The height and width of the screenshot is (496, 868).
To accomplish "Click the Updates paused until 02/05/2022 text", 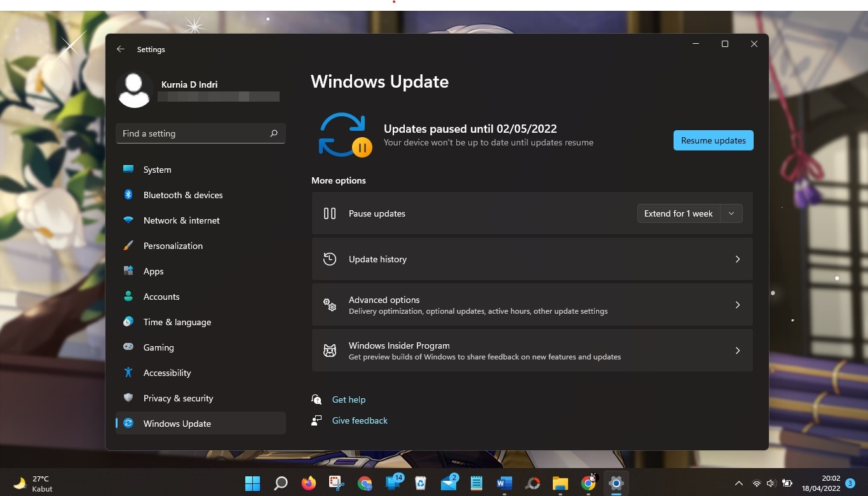I will (470, 129).
